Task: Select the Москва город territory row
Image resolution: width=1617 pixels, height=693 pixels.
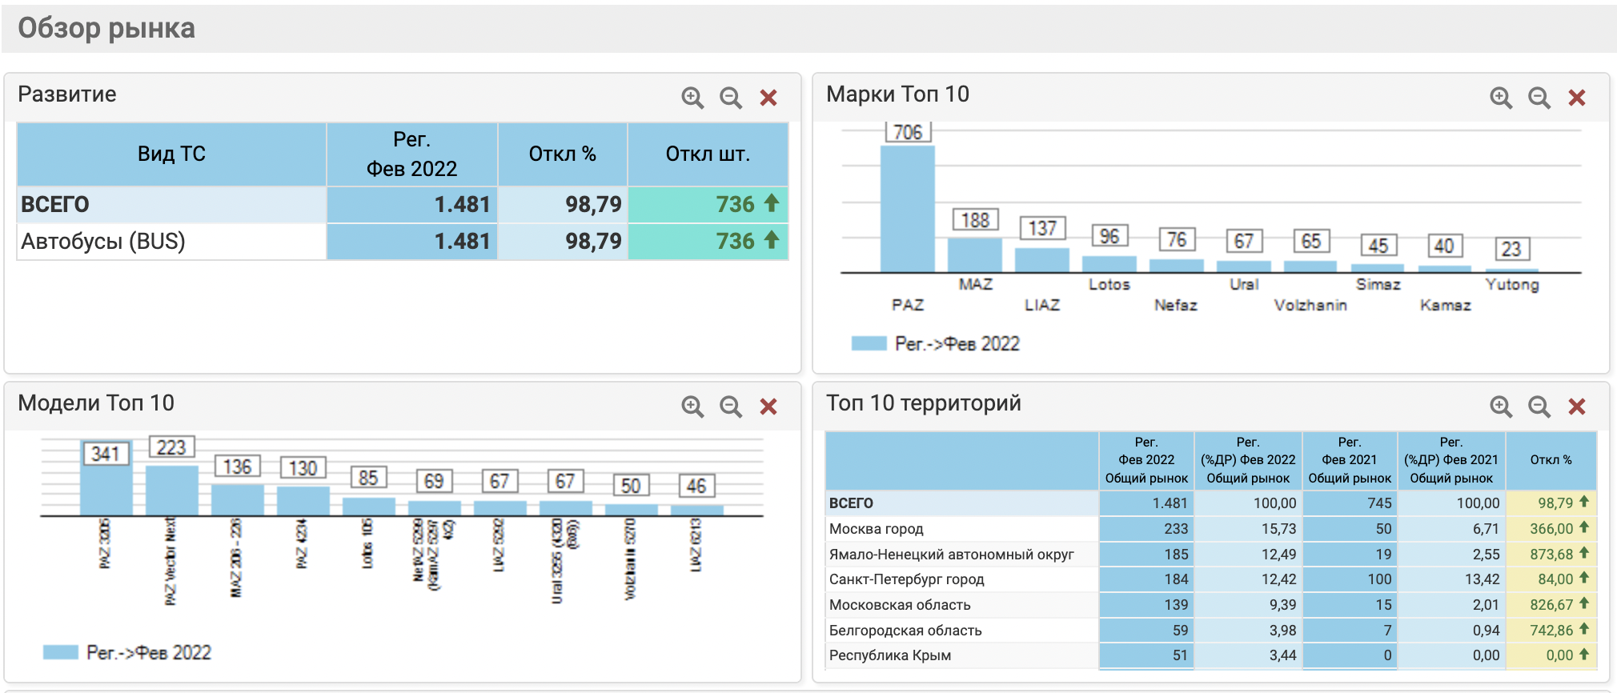Action: pyautogui.click(x=877, y=529)
